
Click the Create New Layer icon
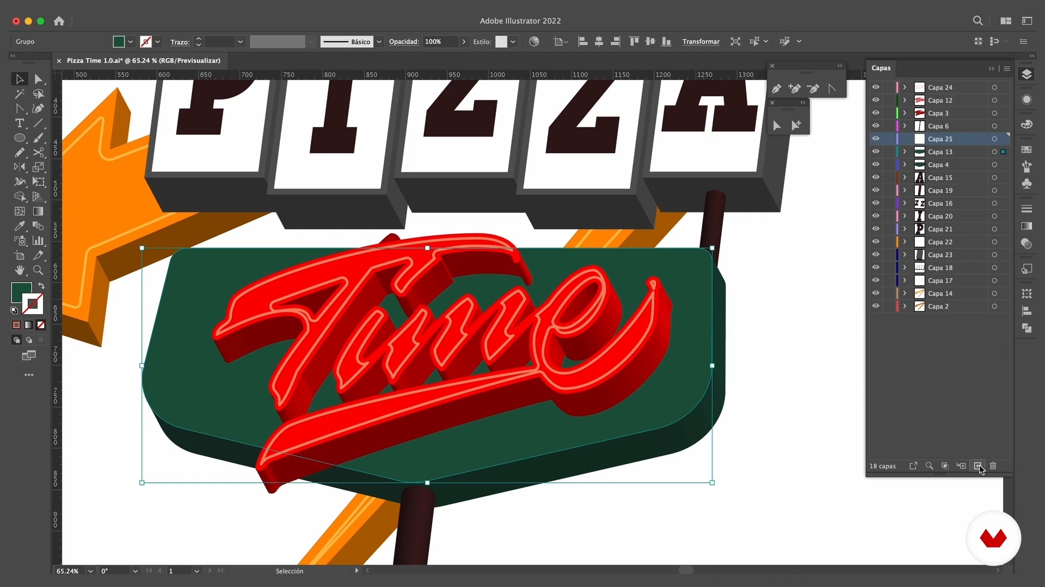coord(978,466)
